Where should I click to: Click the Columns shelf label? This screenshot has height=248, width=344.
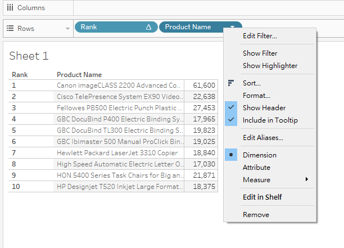coord(31,8)
